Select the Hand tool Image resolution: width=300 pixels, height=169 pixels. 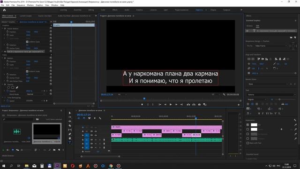[x=70, y=138]
